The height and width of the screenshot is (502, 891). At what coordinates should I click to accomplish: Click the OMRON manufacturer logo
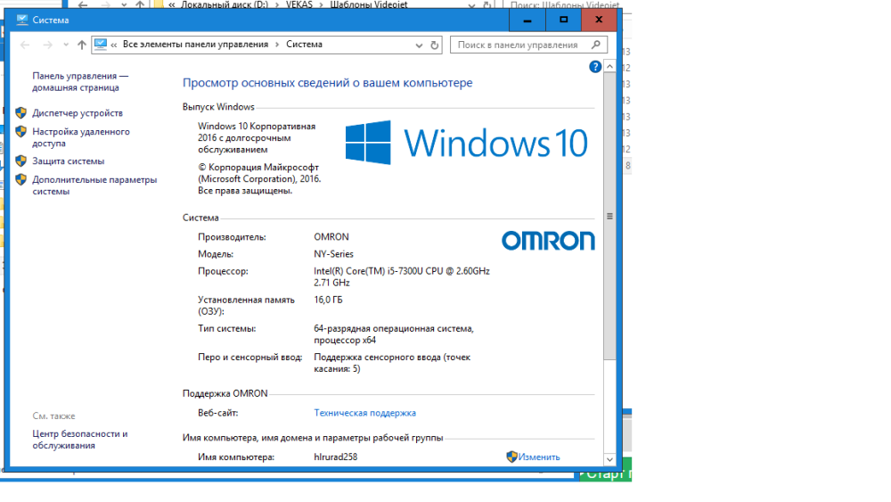(x=548, y=241)
